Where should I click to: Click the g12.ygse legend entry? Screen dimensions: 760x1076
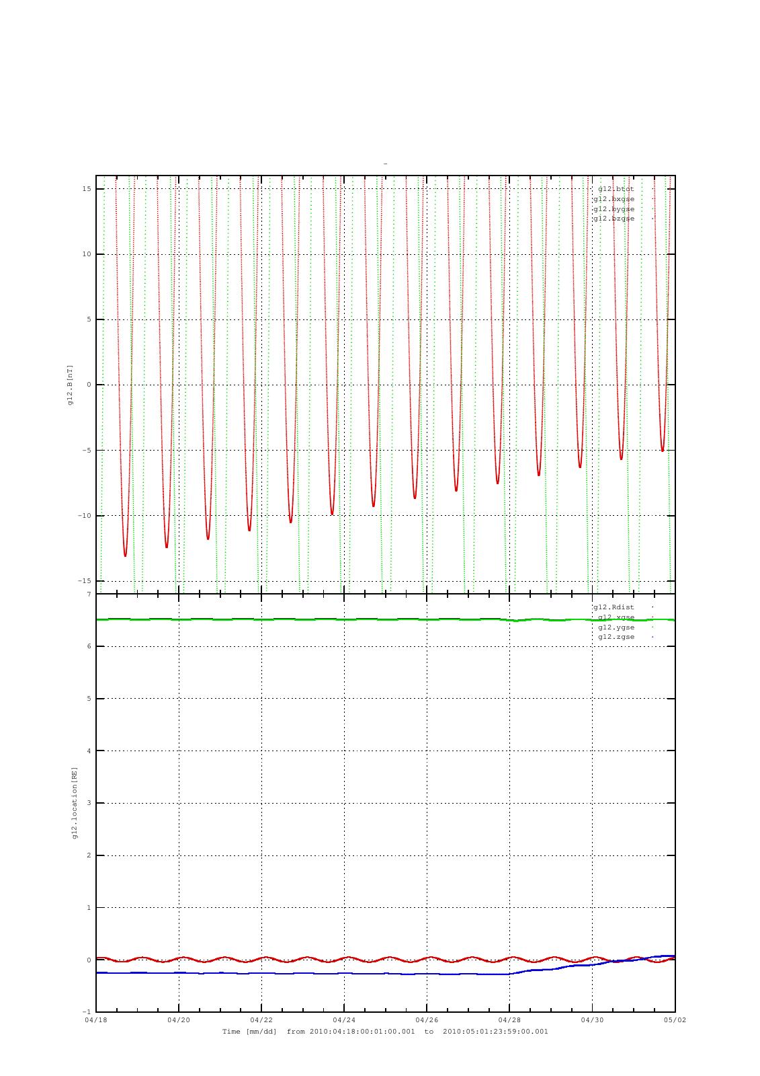point(616,627)
